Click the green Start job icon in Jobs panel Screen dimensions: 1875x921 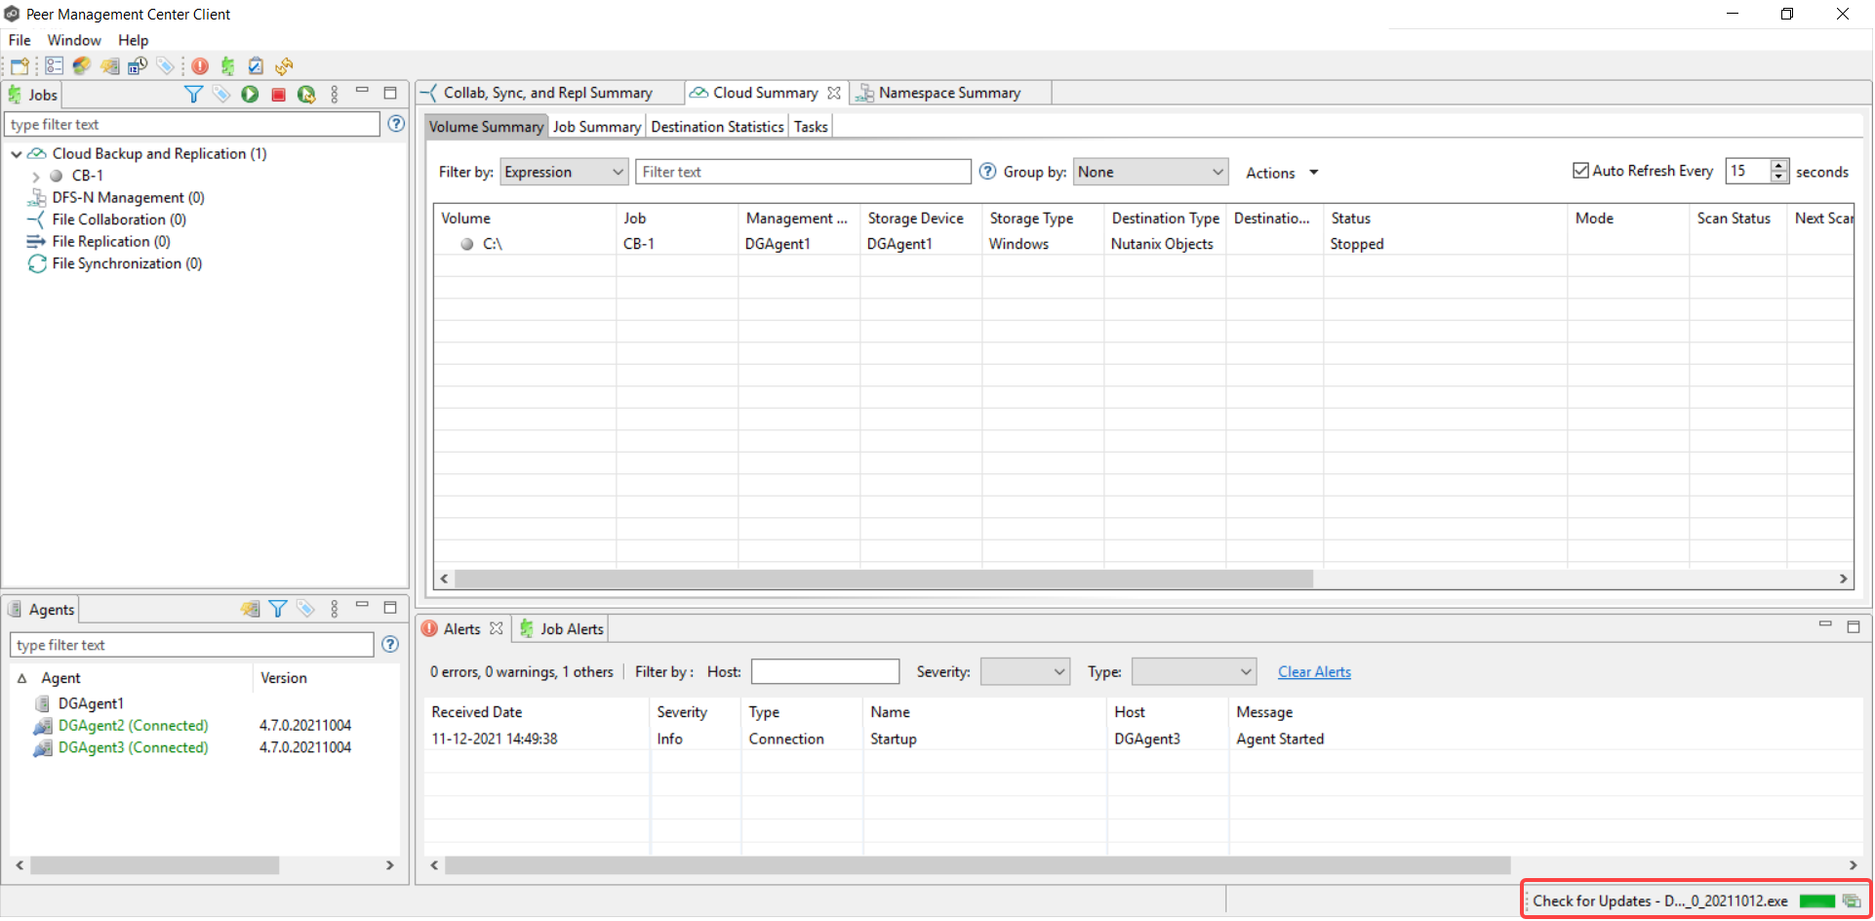click(x=250, y=95)
